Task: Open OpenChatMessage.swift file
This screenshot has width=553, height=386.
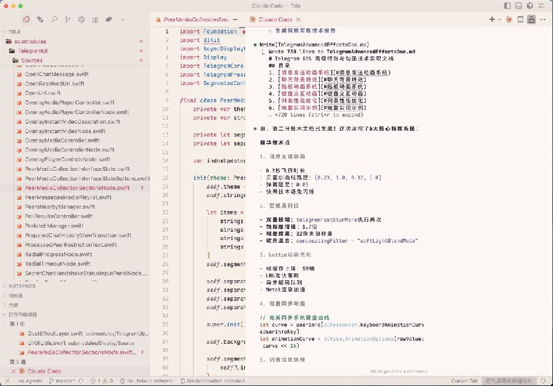Action: pos(57,74)
